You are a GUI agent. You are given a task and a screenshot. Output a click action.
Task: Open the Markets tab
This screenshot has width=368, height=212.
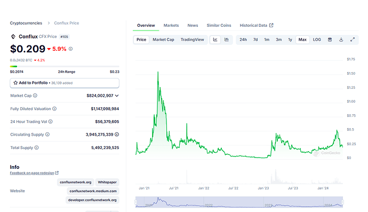(171, 26)
